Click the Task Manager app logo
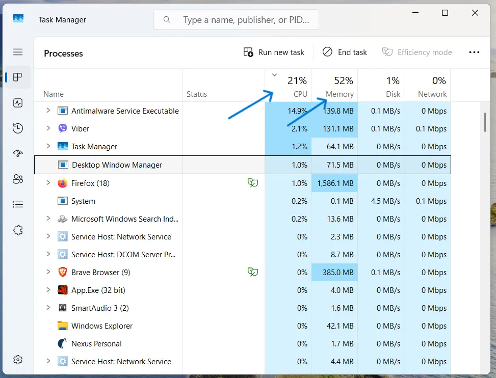 [18, 18]
